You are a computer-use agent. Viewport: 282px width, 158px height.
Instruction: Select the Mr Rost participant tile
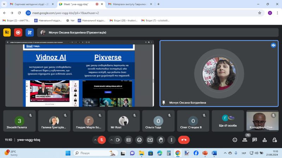[x=124, y=121]
